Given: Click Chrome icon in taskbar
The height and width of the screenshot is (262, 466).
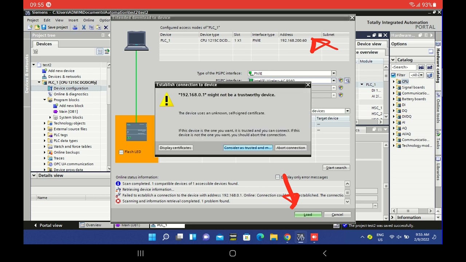Looking at the screenshot, I should pos(287,237).
